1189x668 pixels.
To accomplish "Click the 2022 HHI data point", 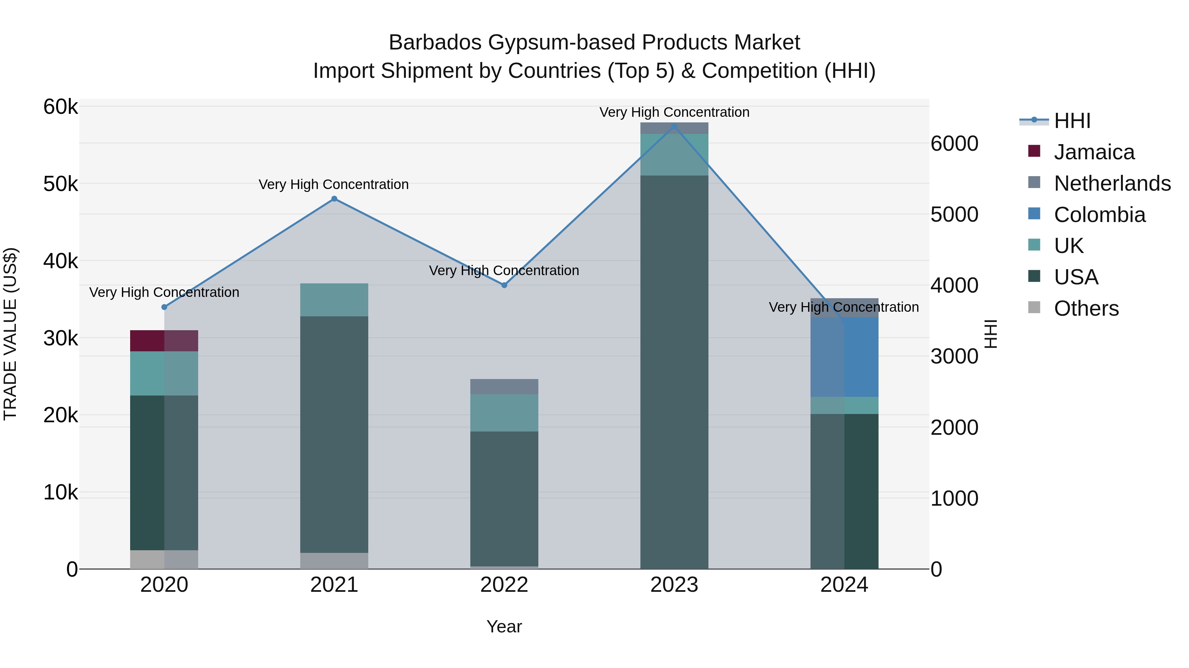I will [x=504, y=285].
